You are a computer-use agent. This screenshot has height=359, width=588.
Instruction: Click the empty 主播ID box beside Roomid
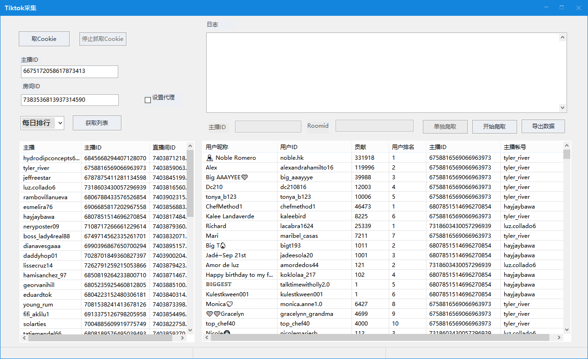[x=268, y=126]
